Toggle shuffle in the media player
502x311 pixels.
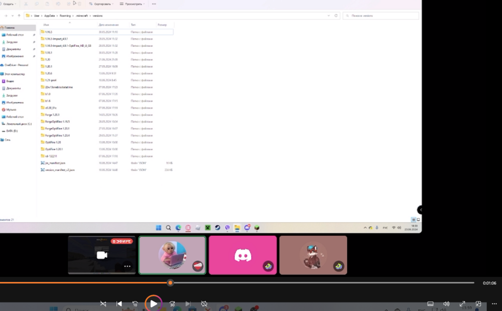(x=103, y=303)
